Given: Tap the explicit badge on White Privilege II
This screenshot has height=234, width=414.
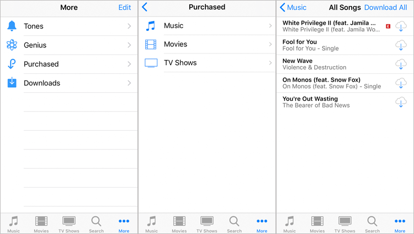Looking at the screenshot, I should (x=388, y=26).
